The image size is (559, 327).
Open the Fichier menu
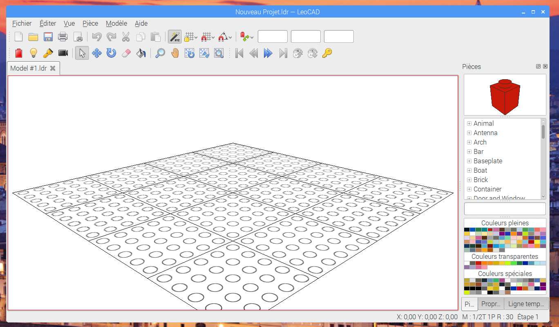click(x=22, y=23)
